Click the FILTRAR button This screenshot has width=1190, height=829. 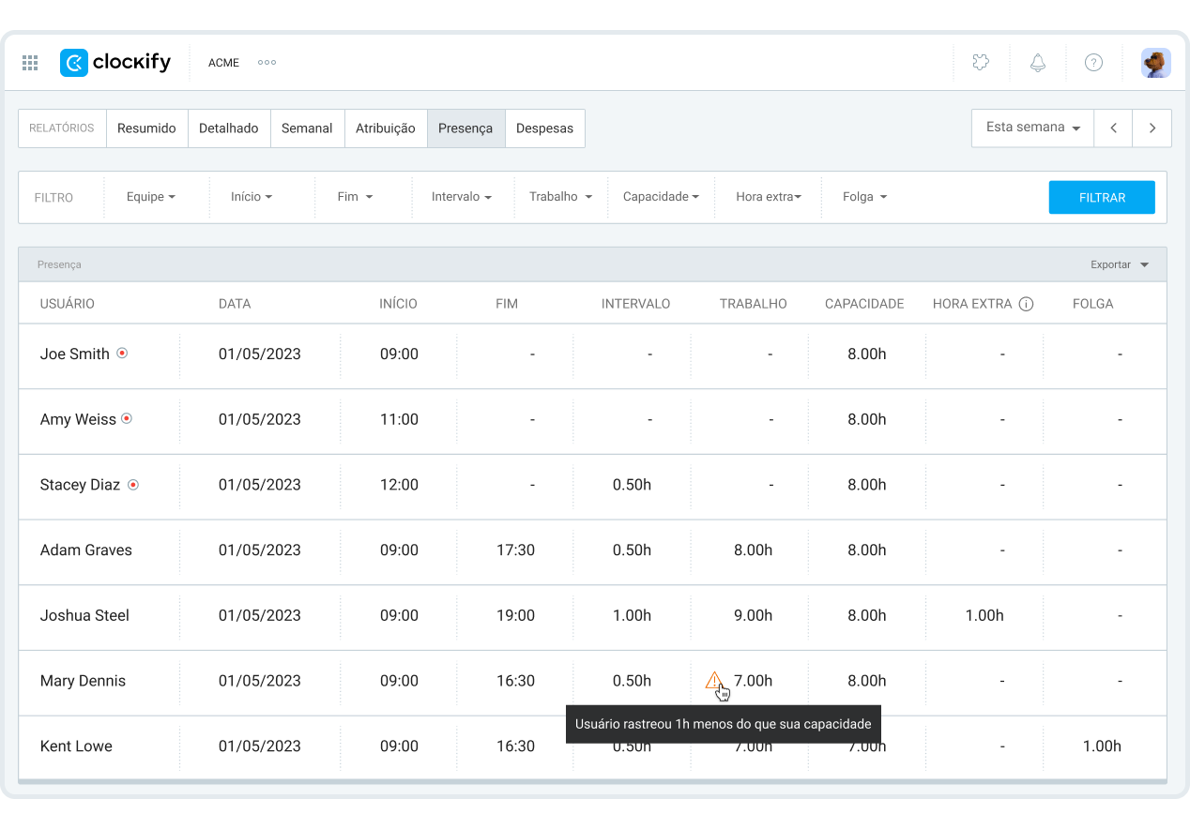coord(1102,197)
